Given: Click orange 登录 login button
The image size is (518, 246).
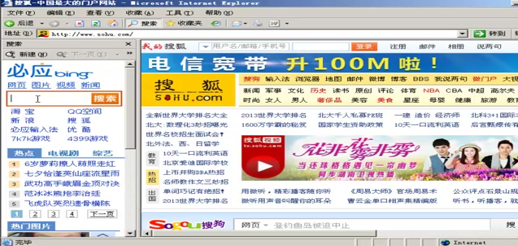Looking at the screenshot, I should point(364,47).
